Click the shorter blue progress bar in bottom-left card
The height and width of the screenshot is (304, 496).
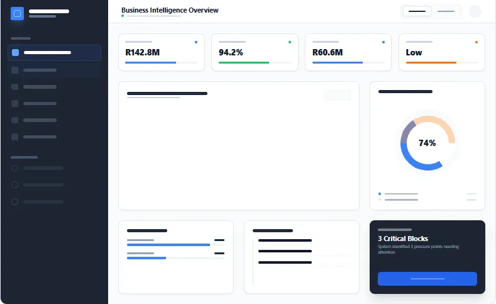(x=146, y=258)
